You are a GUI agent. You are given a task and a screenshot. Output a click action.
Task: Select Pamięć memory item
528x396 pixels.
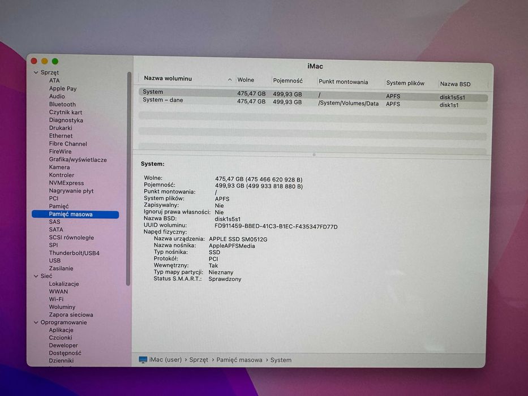click(59, 206)
